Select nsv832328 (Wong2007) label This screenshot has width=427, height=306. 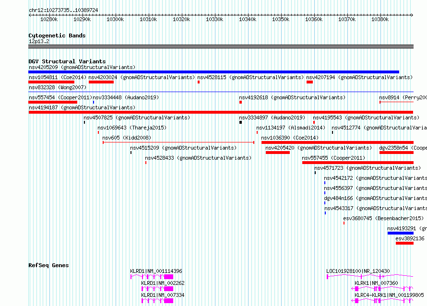pyautogui.click(x=58, y=87)
